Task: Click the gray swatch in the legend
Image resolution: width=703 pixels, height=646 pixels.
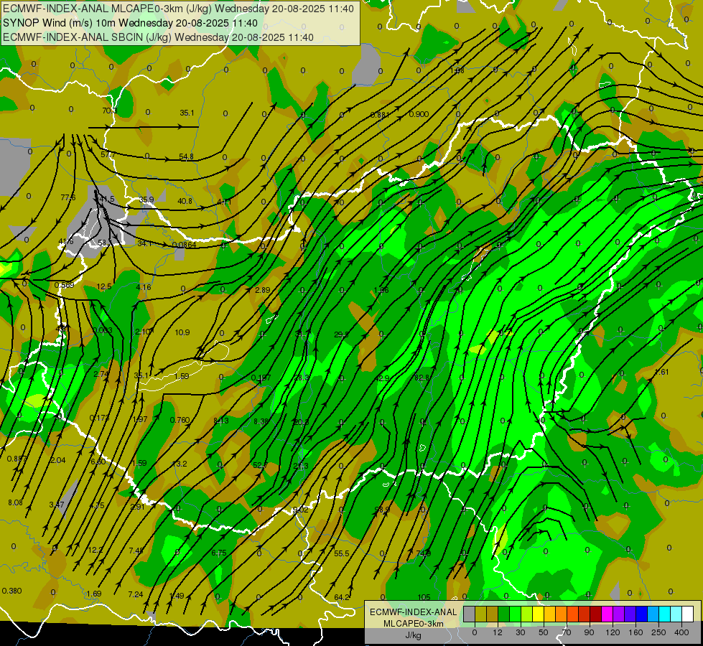Action: tap(470, 614)
